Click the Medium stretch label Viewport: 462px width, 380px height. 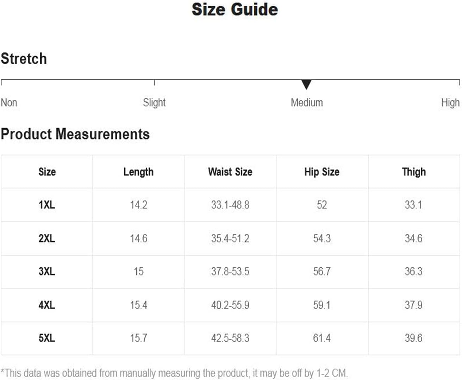[x=307, y=102]
